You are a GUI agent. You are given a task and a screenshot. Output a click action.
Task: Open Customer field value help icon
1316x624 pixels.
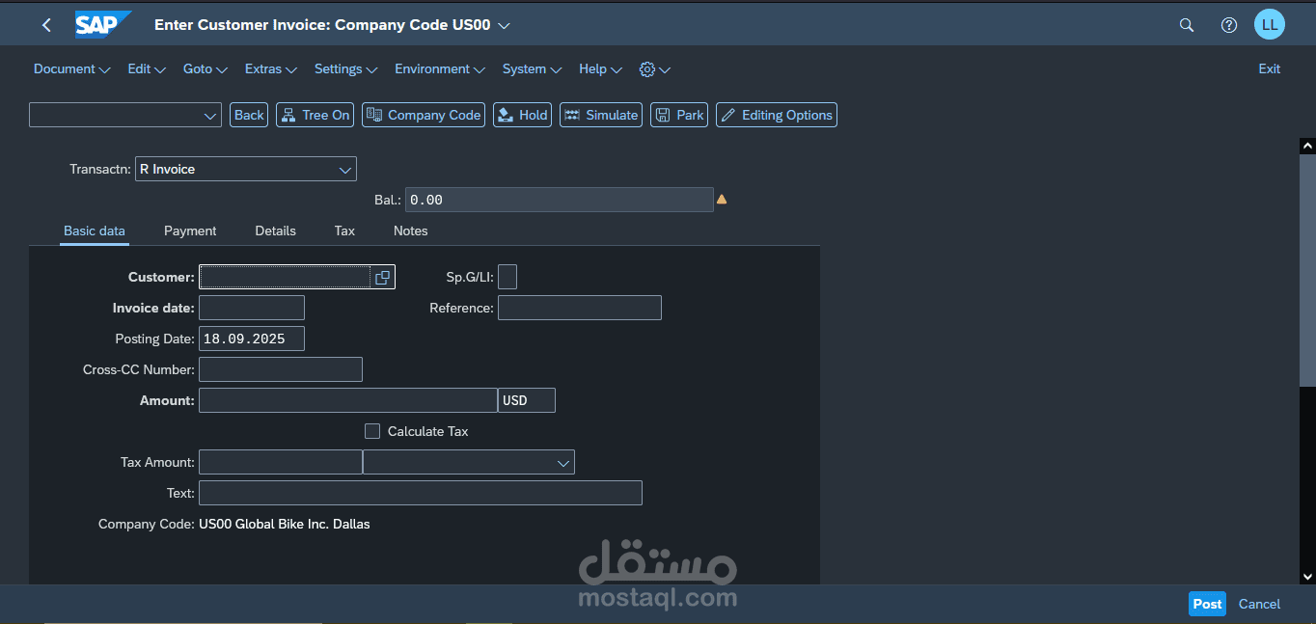(383, 278)
